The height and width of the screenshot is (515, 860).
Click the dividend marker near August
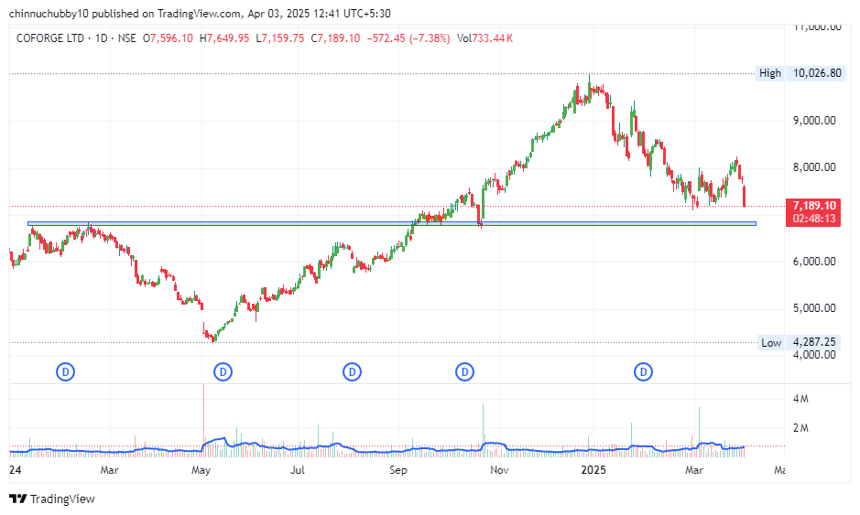[352, 372]
